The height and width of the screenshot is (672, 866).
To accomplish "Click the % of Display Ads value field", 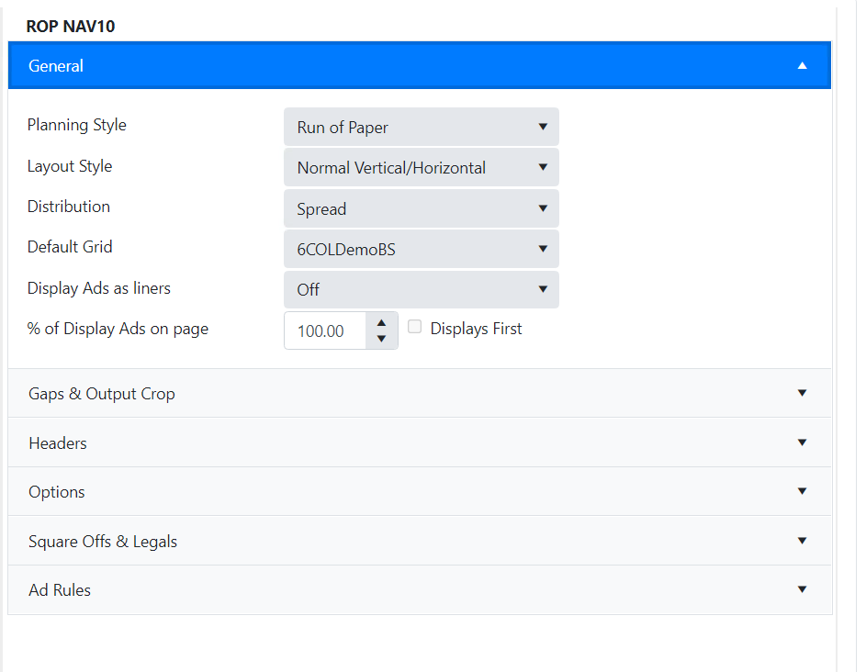I will click(325, 331).
